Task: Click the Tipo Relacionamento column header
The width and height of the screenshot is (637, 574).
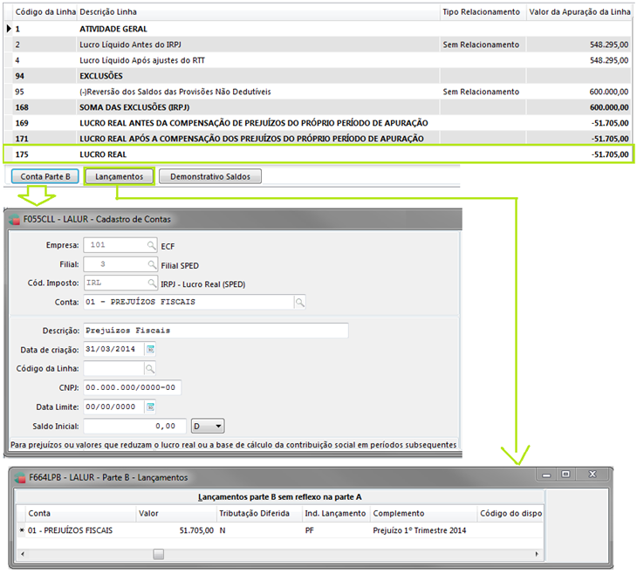Action: [483, 12]
